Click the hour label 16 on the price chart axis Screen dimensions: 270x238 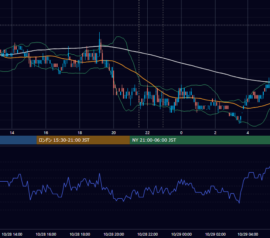click(46, 133)
